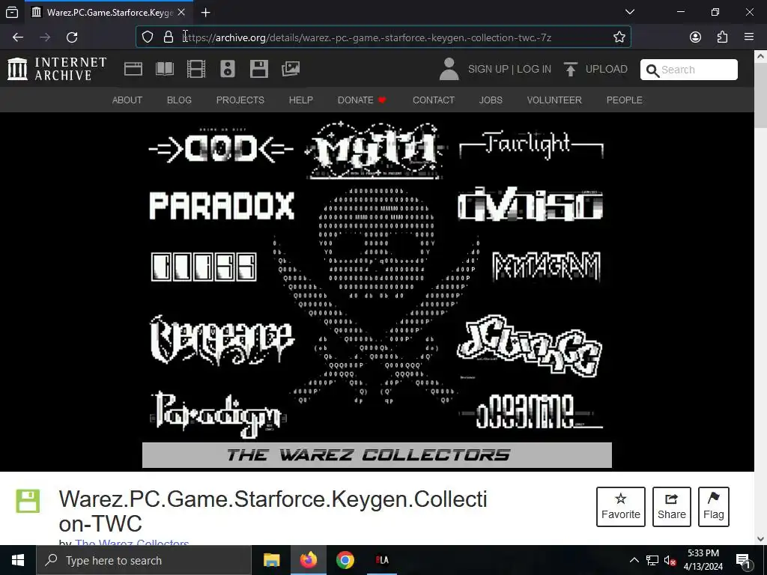Open the Internet Archive home logo
Viewport: 767px width, 575px height.
click(x=57, y=69)
